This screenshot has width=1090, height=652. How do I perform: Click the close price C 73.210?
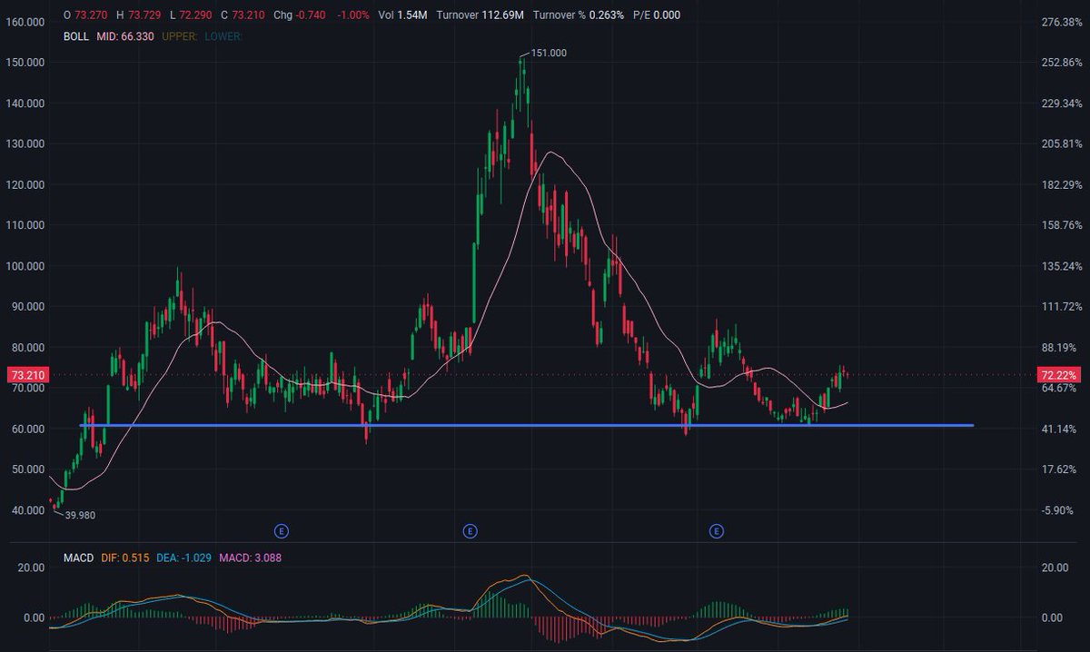click(x=243, y=15)
